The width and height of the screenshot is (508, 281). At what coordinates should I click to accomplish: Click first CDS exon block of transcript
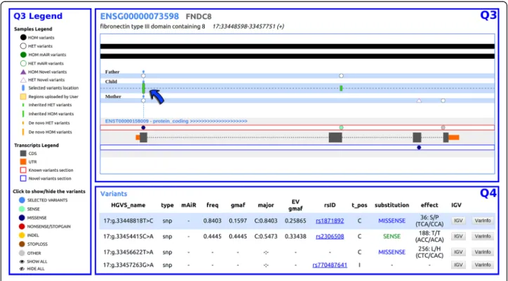coord(144,137)
